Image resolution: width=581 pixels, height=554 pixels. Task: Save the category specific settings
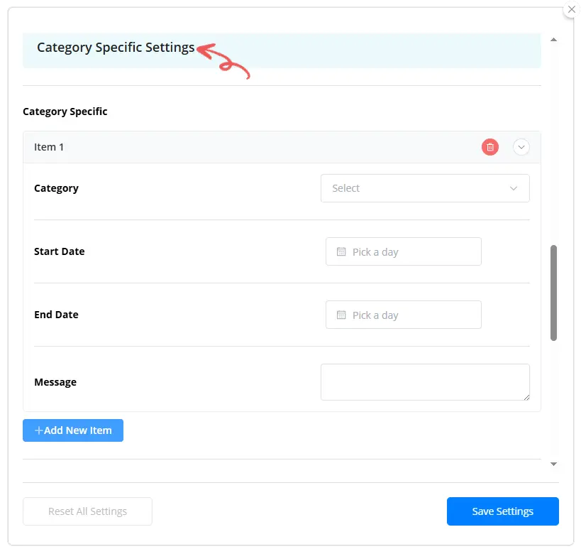point(502,511)
